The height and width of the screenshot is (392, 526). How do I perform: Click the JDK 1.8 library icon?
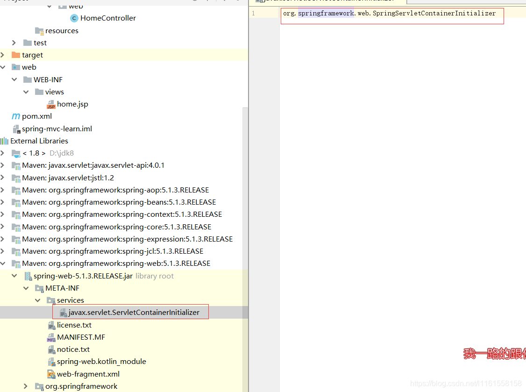click(x=16, y=153)
